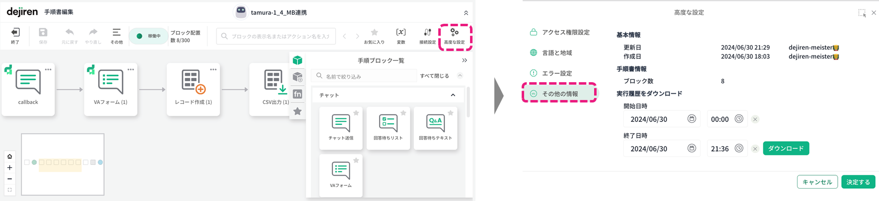
Task: Open the start date calendar picker
Action: pos(691,119)
